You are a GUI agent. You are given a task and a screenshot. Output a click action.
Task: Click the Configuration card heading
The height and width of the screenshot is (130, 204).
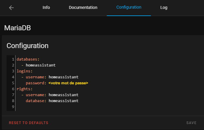pyautogui.click(x=27, y=46)
